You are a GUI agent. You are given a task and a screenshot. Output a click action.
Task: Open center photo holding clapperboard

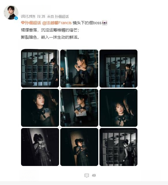point(79,108)
